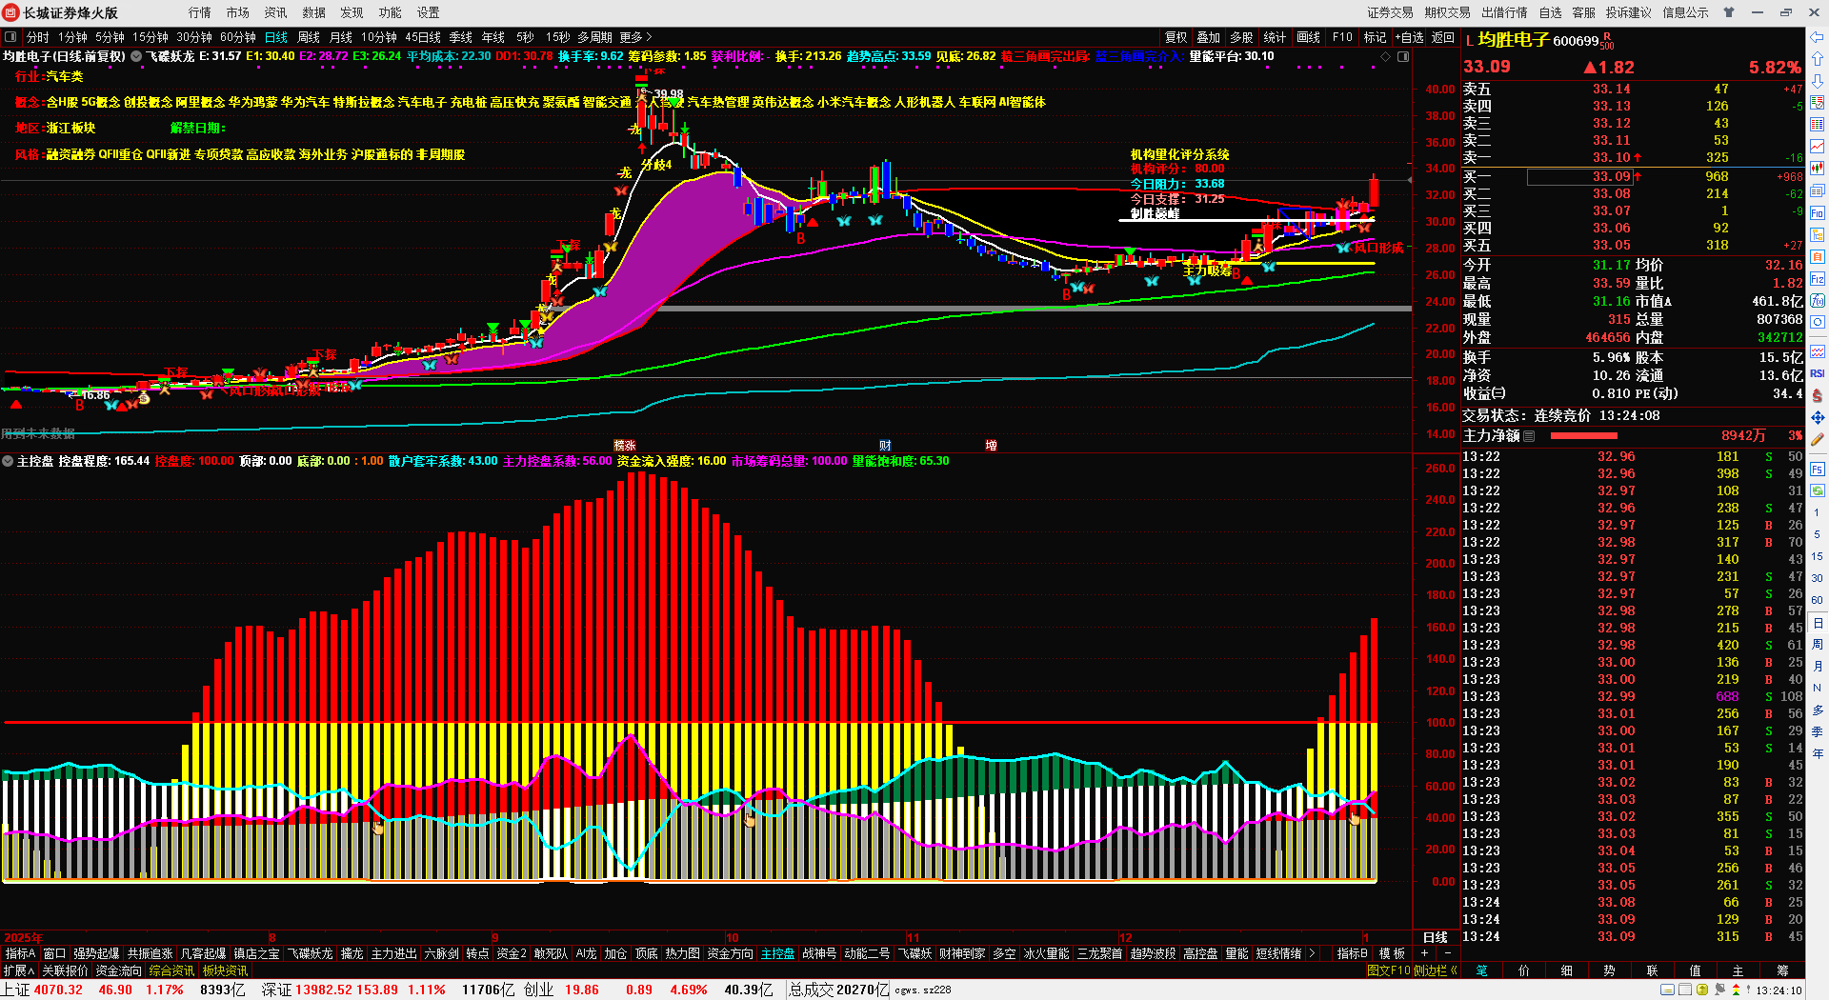Switch to the 热力图 indicator tab
Viewport: 1829px width, 1000px height.
[682, 953]
